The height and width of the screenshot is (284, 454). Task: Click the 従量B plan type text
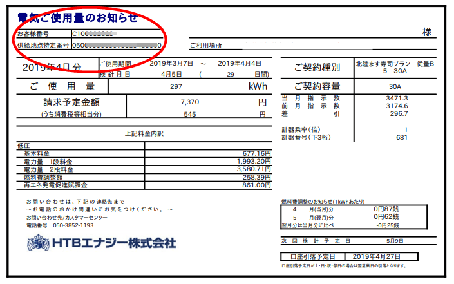[425, 64]
